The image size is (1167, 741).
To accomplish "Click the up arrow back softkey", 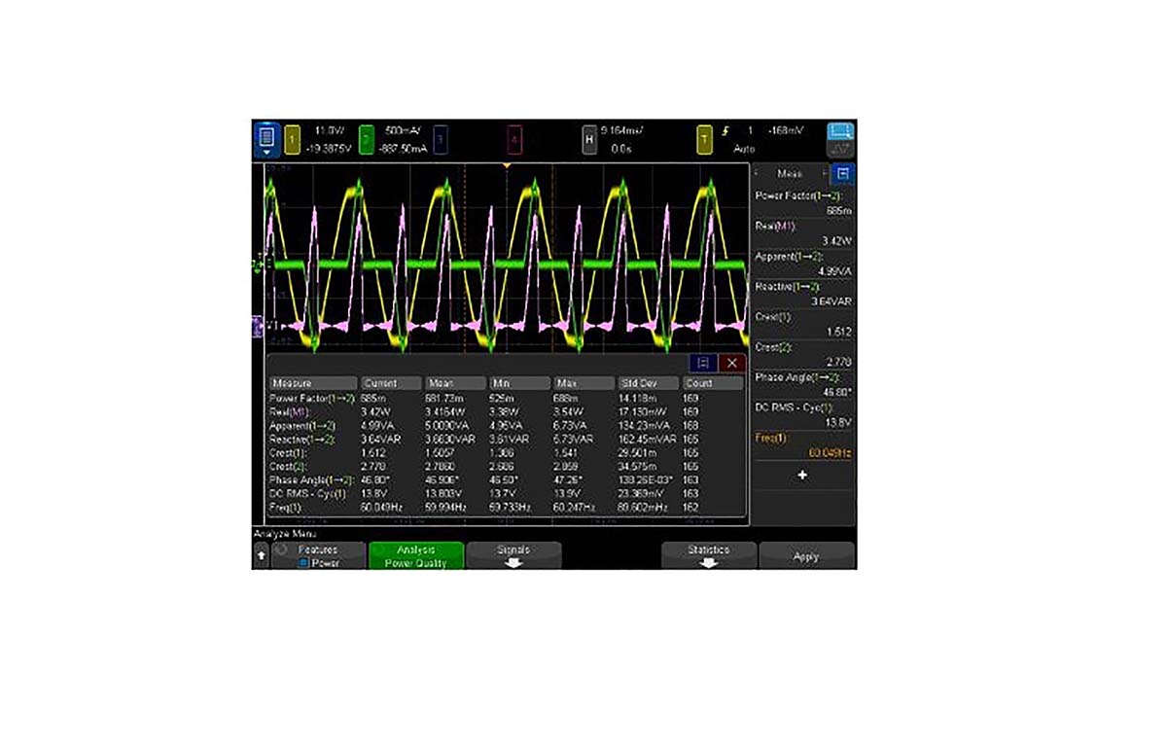I will tap(261, 554).
